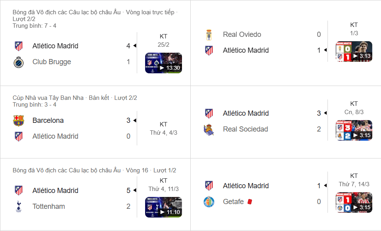Image resolution: width=381 pixels, height=231 pixels.
Task: Click the Getafe club crest
Action: click(x=208, y=201)
